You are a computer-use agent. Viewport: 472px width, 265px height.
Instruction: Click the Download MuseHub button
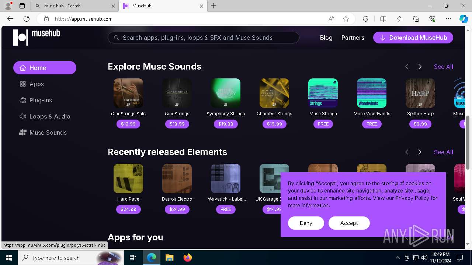[413, 38]
